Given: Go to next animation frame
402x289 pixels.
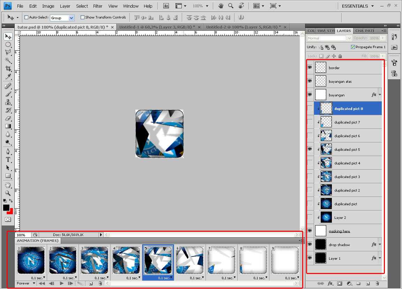Looking at the screenshot, I should (x=70, y=283).
